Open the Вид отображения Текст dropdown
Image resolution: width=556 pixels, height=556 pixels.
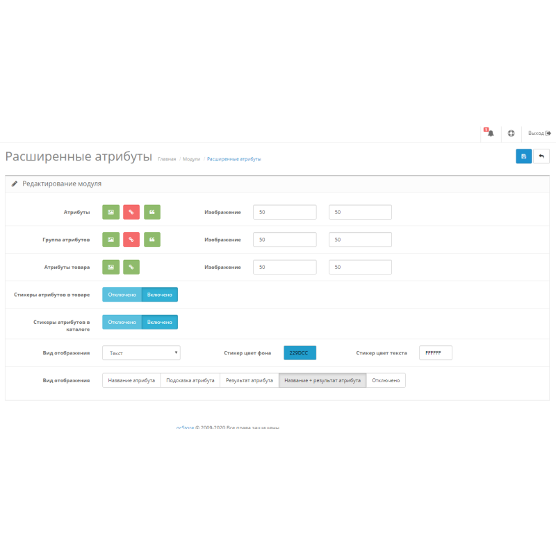coord(141,353)
